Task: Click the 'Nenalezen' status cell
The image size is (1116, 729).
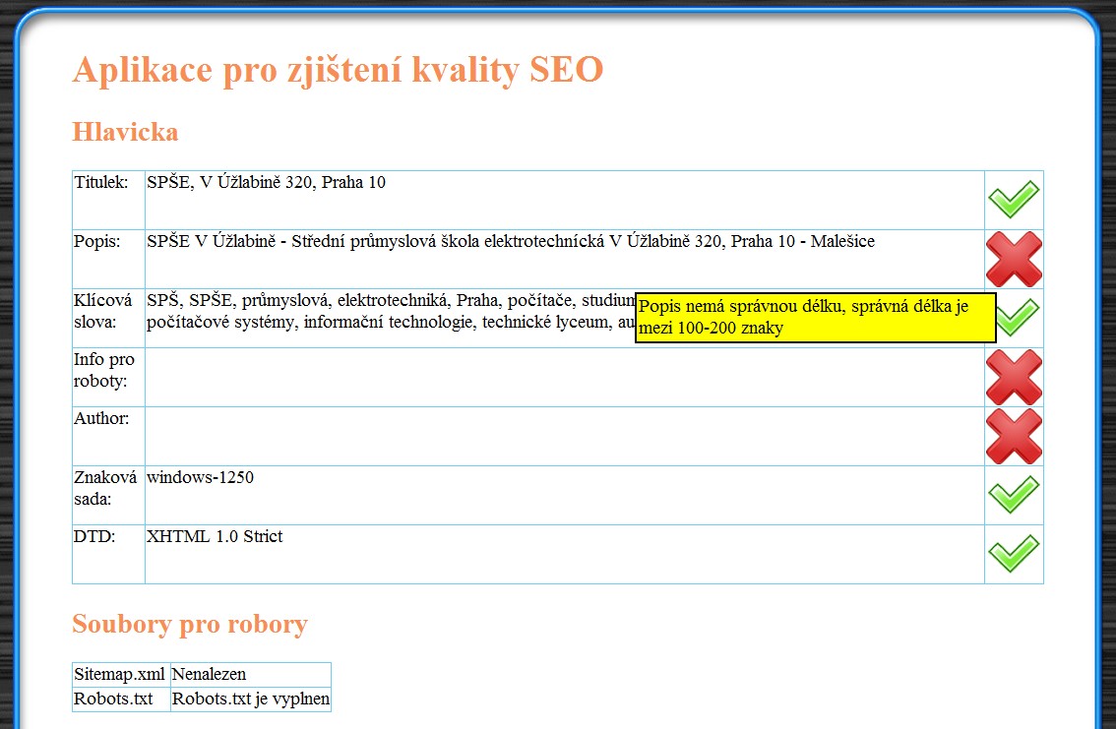Action: 251,674
